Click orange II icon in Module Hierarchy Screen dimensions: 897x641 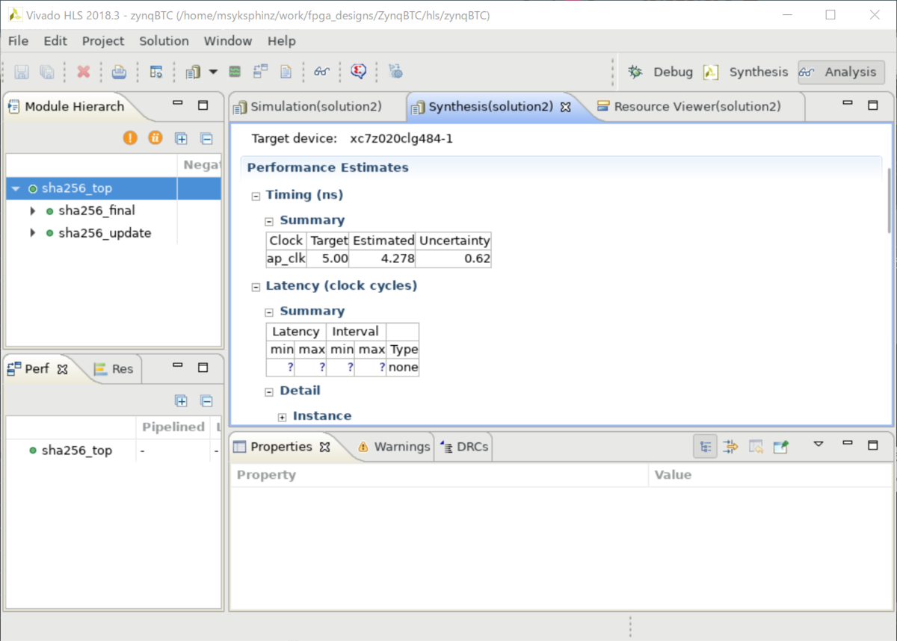coord(155,137)
